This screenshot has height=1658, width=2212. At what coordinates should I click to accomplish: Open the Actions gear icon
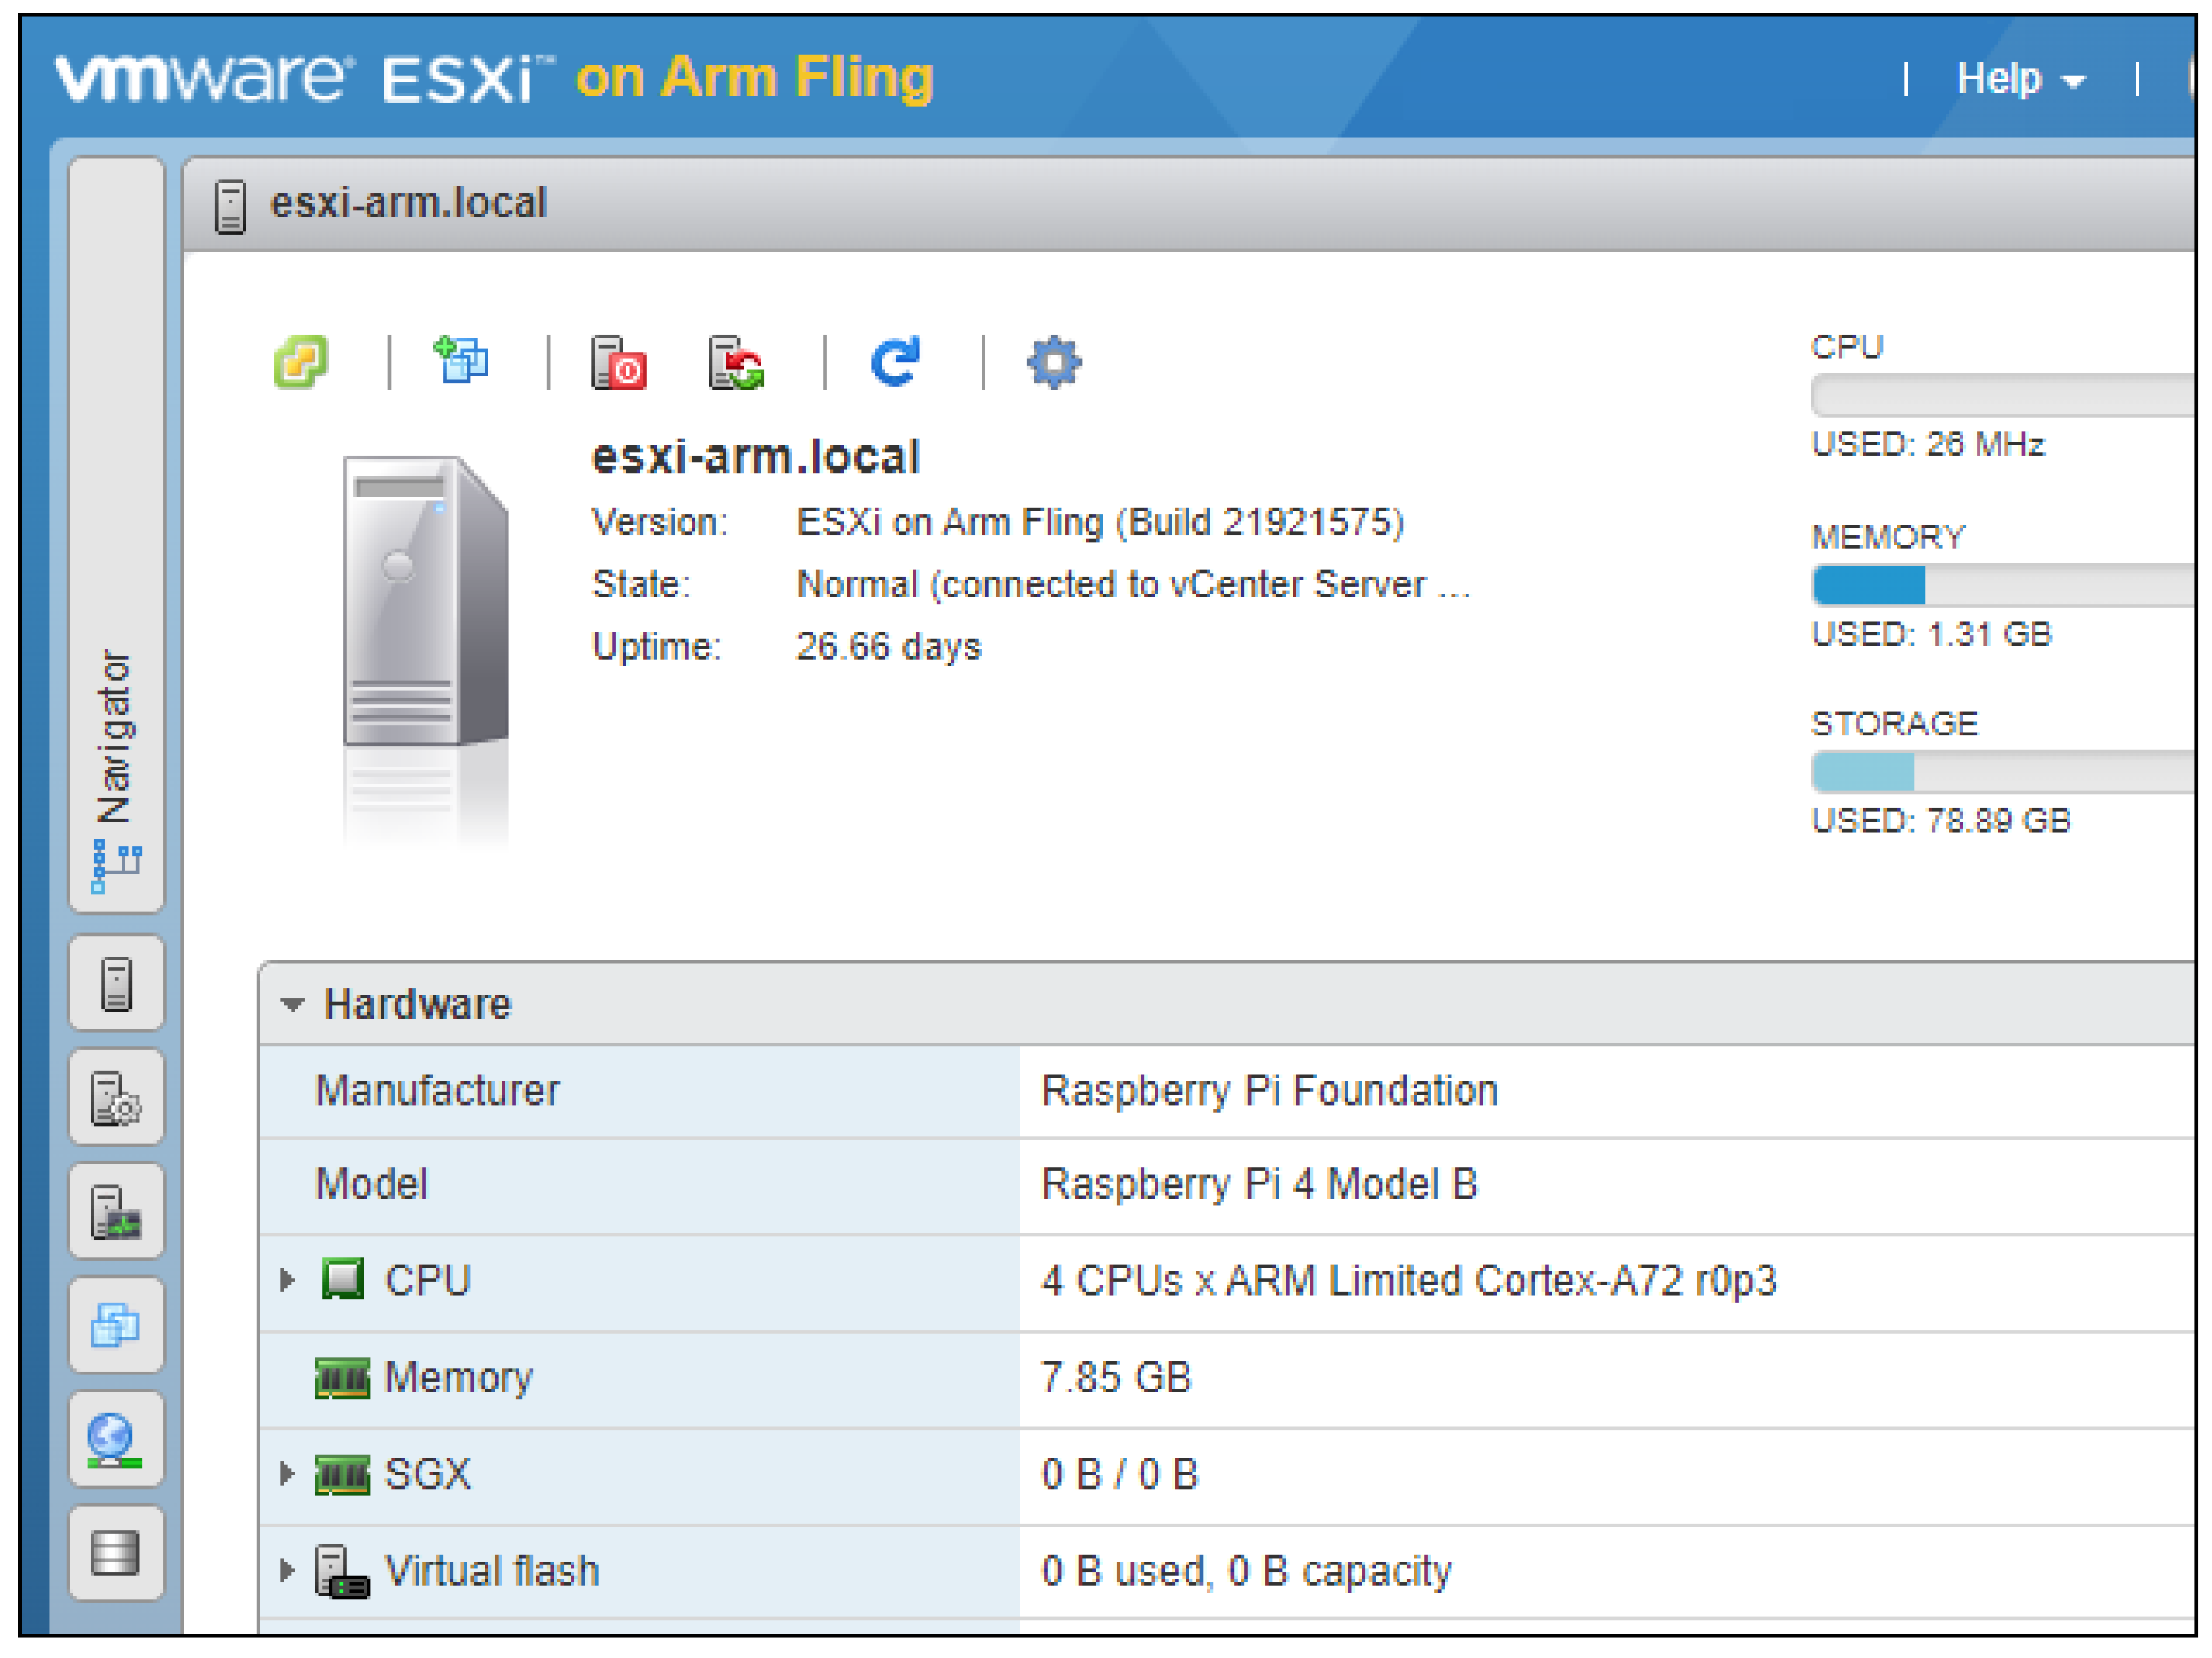1054,362
